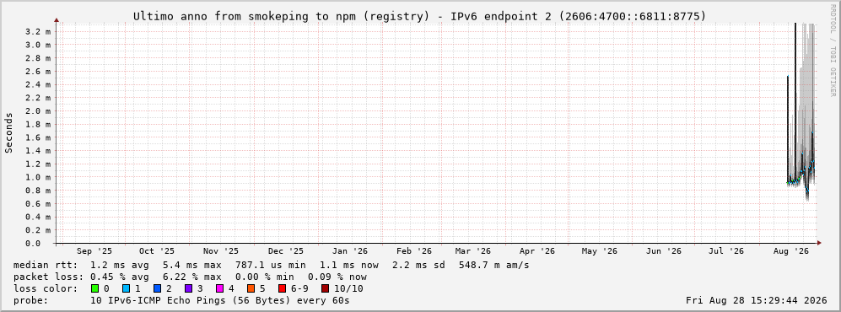Click the packet loss statistics line
Viewport: 841px width, 312px height.
coord(190,277)
